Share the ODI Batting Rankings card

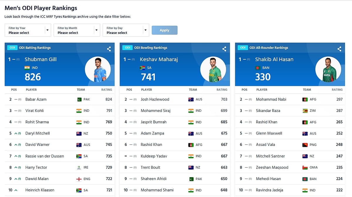(109, 49)
